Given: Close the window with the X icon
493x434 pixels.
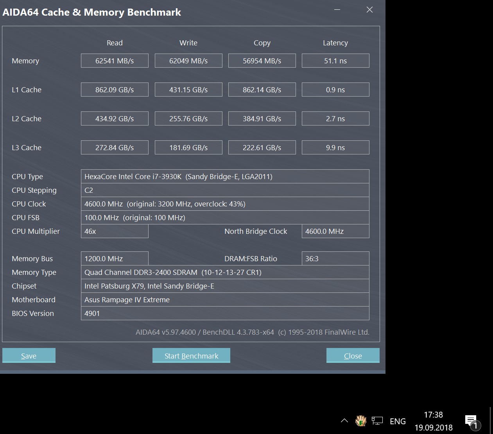Looking at the screenshot, I should (369, 10).
